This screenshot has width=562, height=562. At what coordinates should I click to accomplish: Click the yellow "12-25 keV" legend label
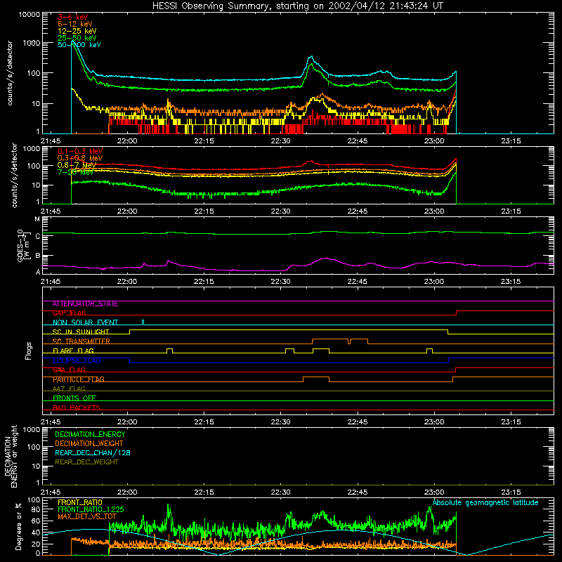point(77,31)
